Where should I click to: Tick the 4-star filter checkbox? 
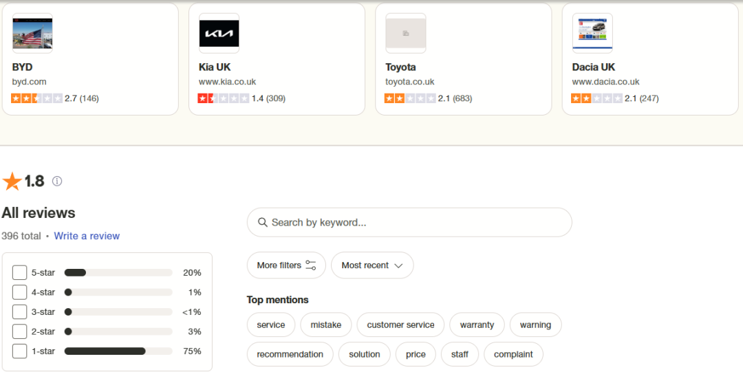coord(19,292)
